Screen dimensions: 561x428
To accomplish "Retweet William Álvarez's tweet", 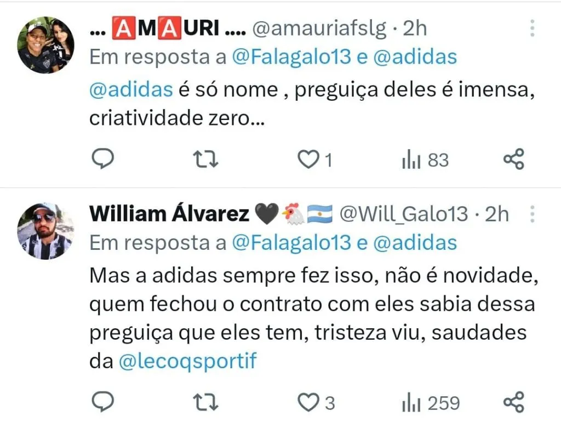I will [205, 402].
